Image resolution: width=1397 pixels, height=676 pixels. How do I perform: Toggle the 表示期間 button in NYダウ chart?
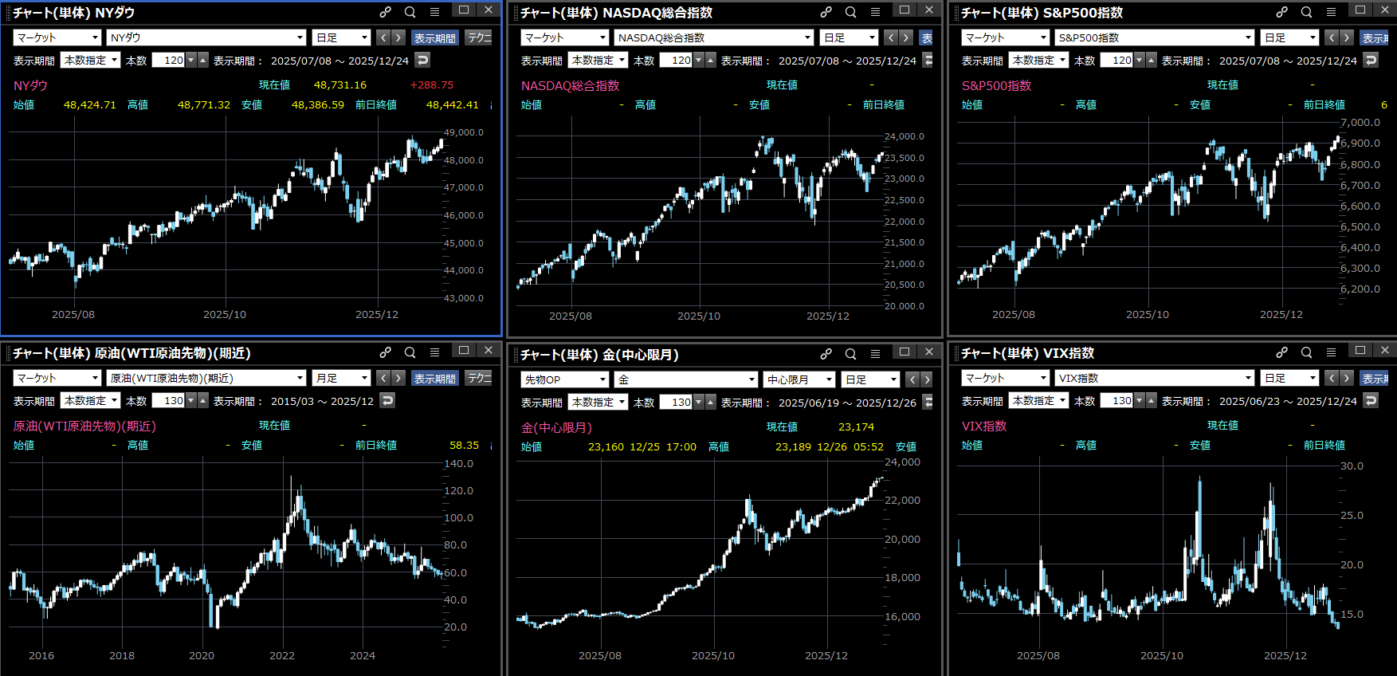click(x=434, y=37)
